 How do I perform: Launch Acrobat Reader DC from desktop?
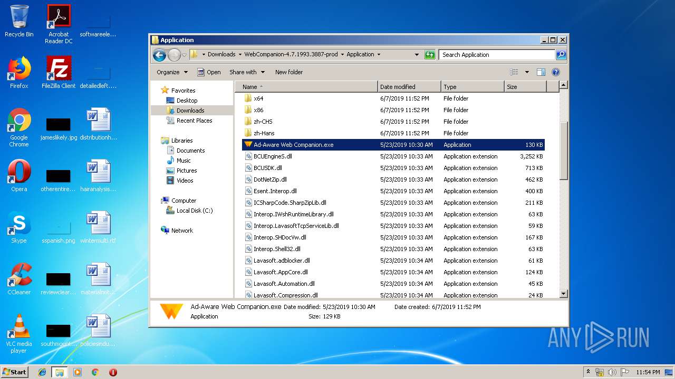(59, 24)
